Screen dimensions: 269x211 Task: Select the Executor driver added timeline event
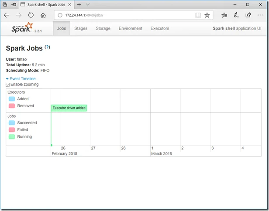point(69,108)
